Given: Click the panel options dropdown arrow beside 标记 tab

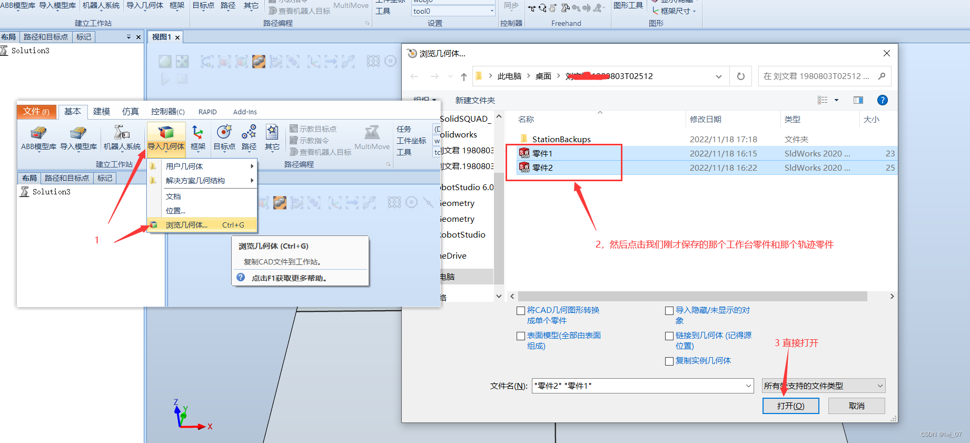Looking at the screenshot, I should 128,37.
